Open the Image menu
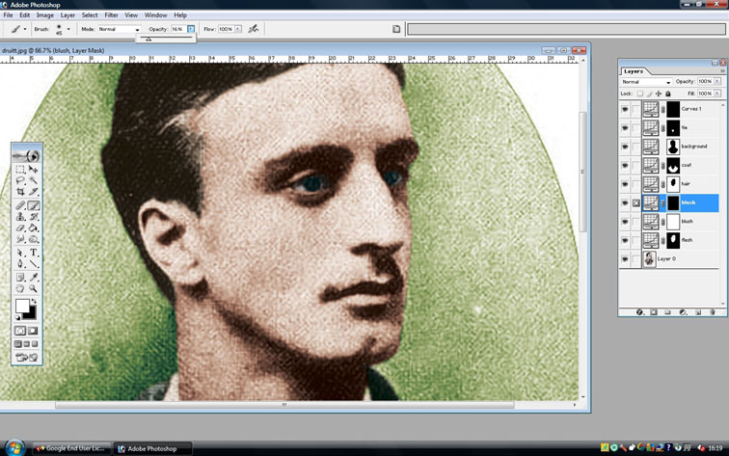Viewport: 729px width, 456px height. point(45,15)
